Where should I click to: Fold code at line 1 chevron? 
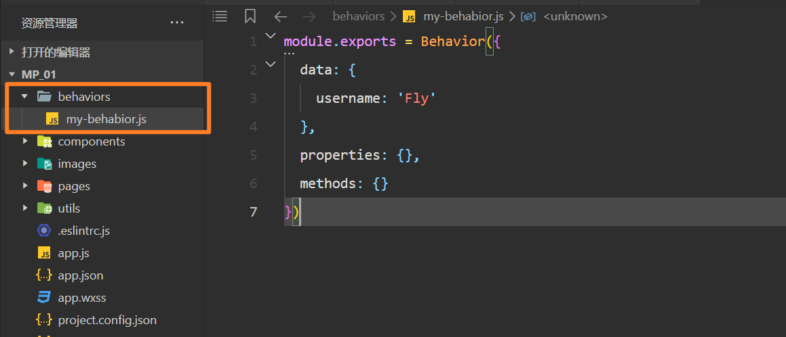[270, 35]
